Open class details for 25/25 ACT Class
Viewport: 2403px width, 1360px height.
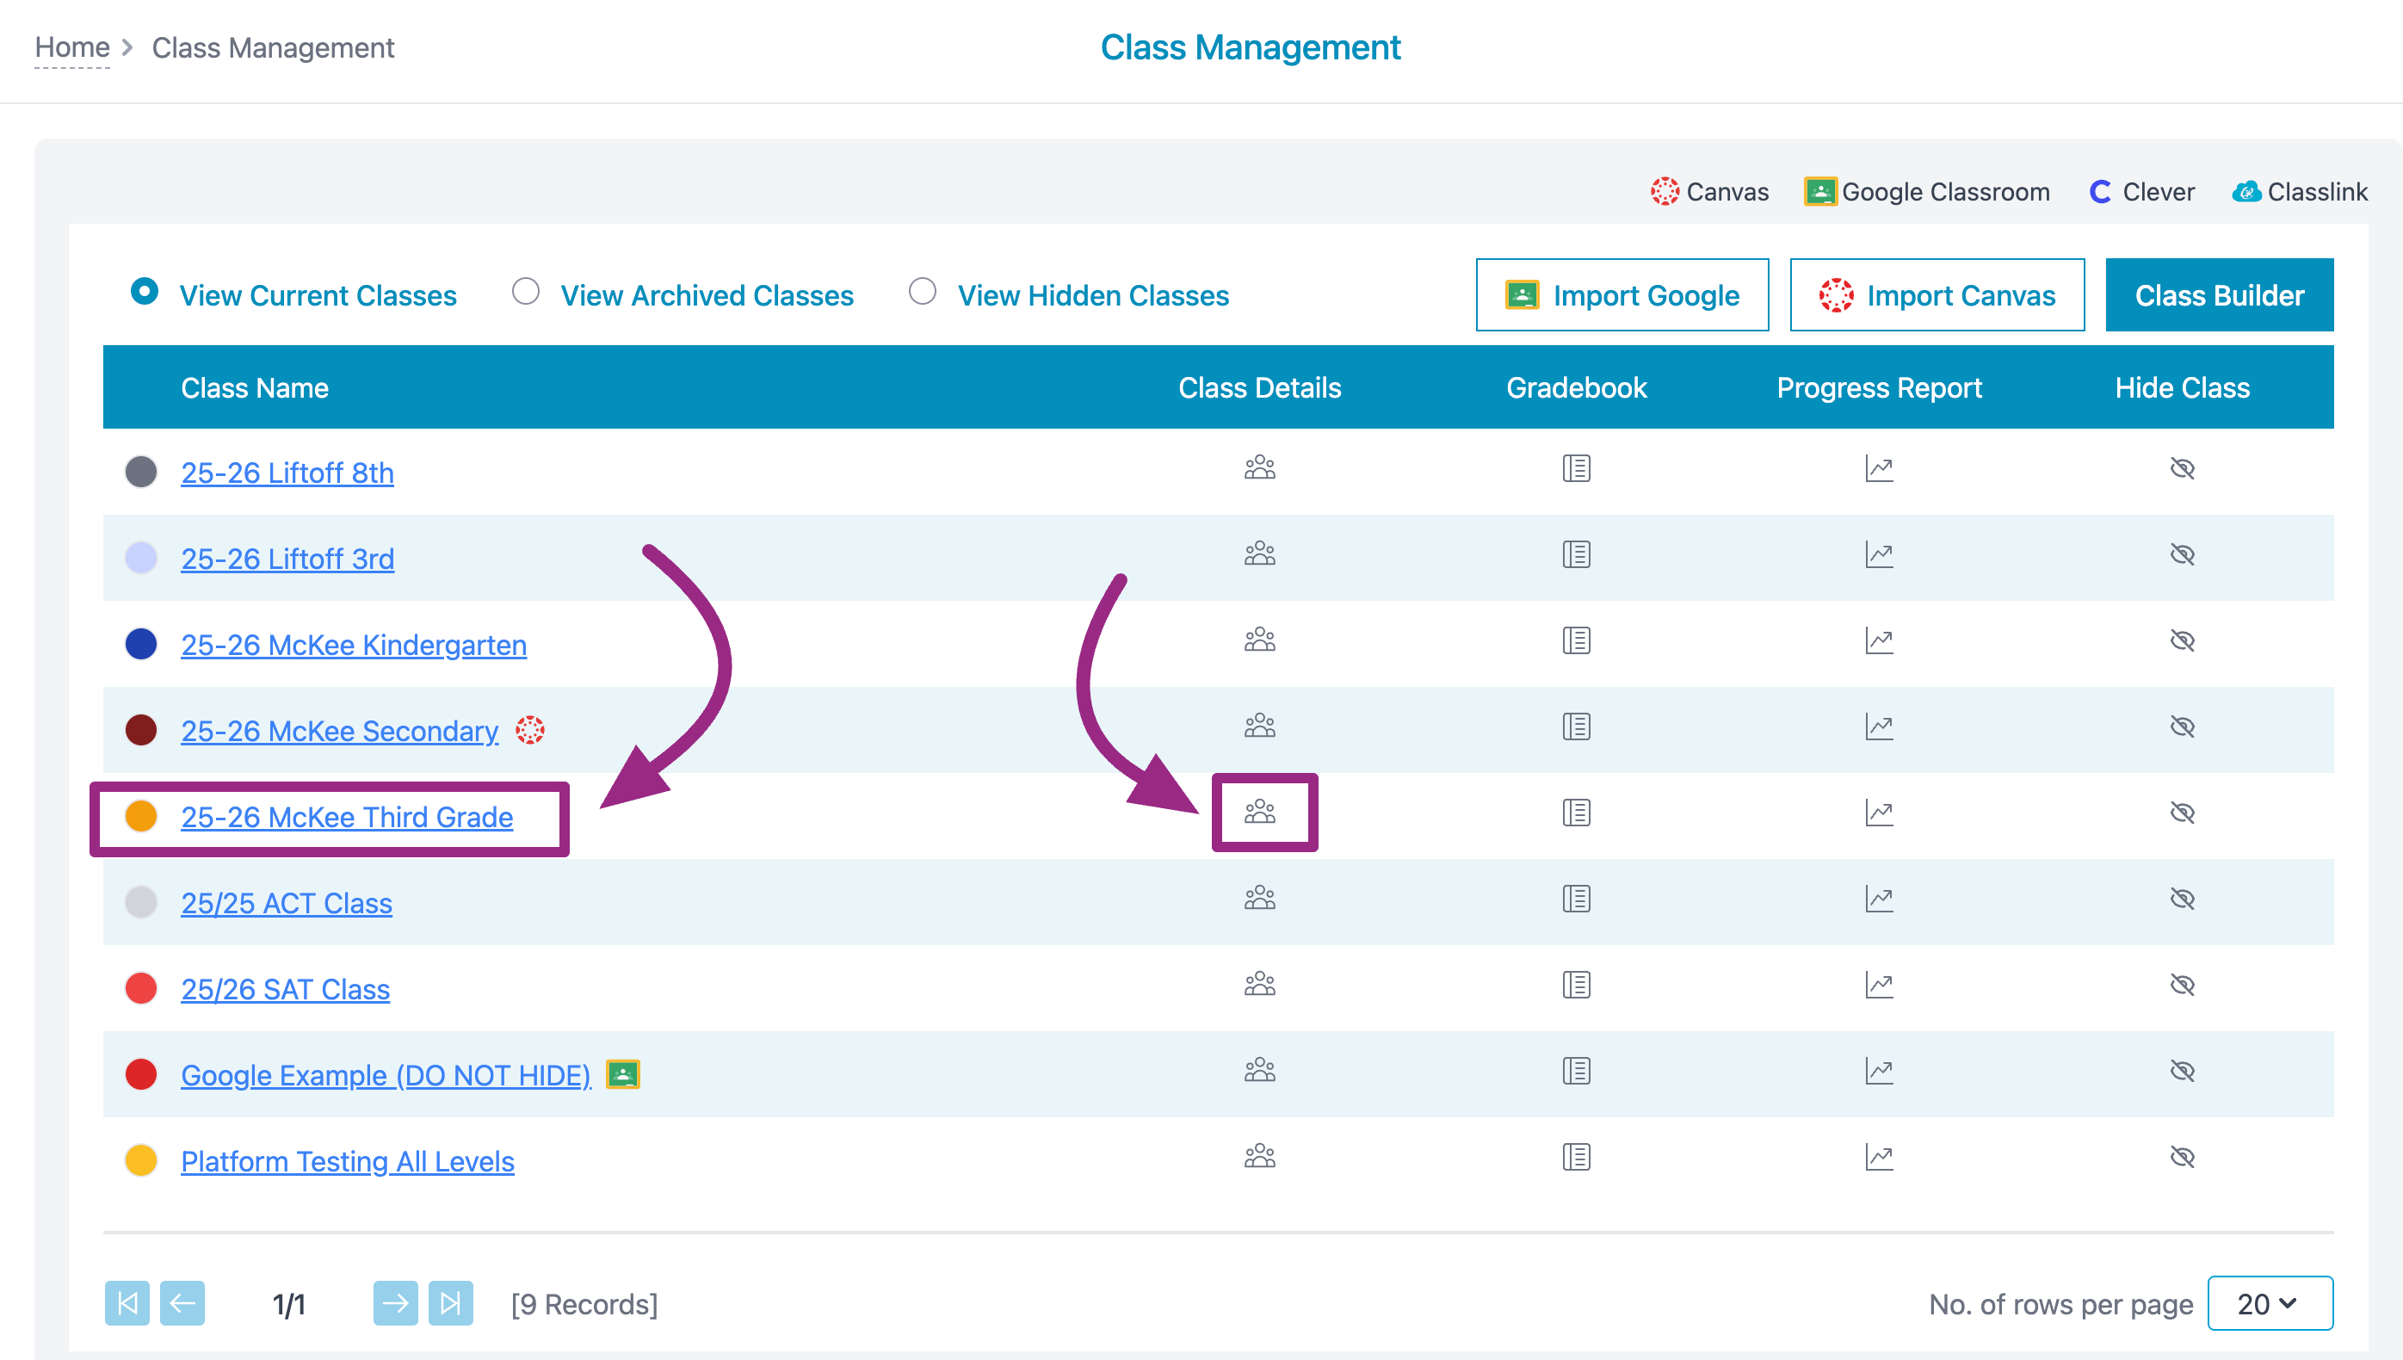tap(1259, 899)
